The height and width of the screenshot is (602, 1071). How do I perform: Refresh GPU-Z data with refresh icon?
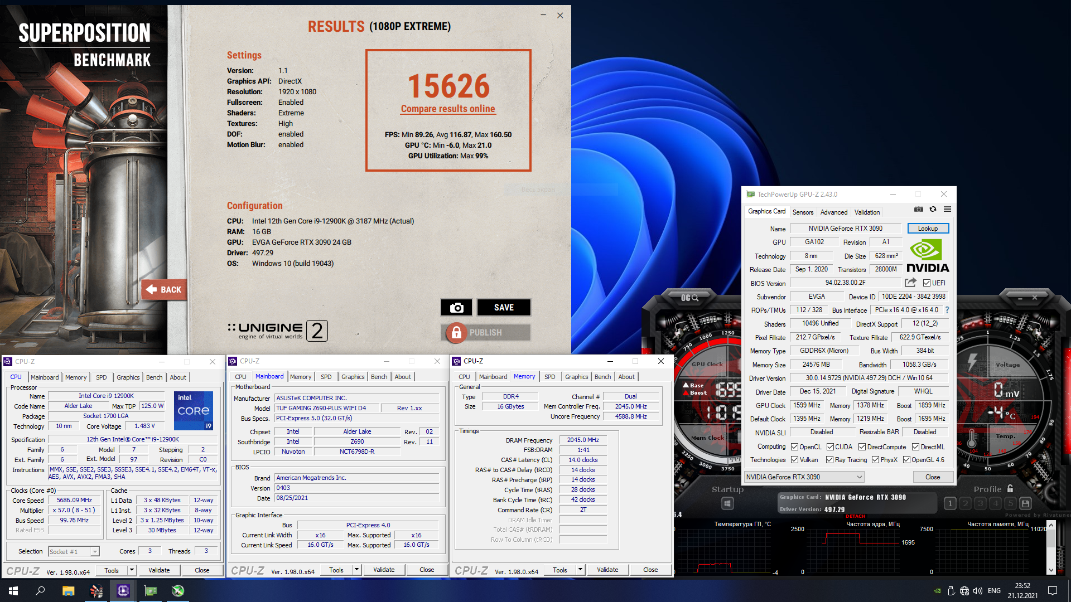[933, 210]
